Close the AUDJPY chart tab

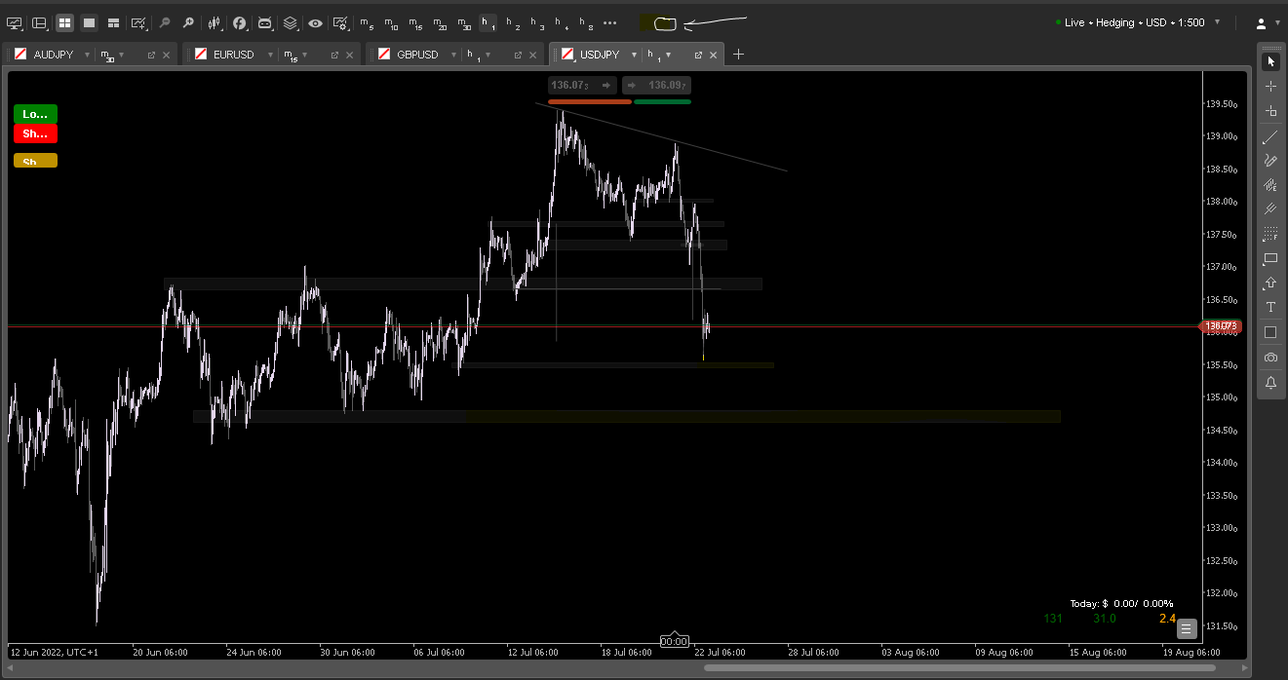coord(166,55)
